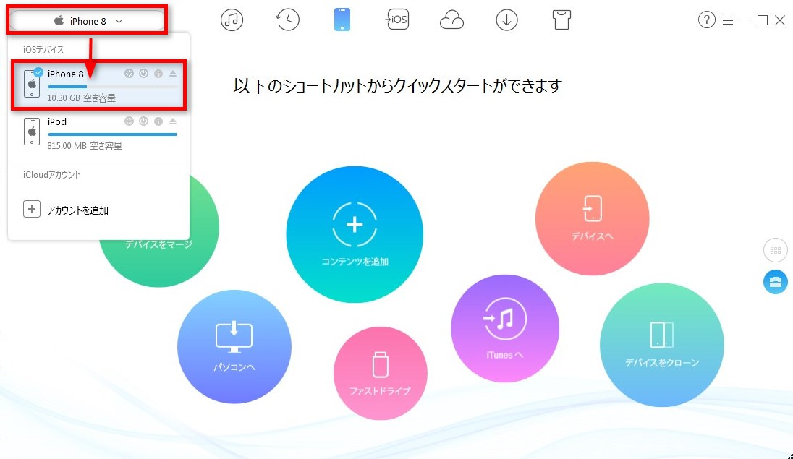Screen dimensions: 793x459
Task: Click the 10.30 GB 空き容量 text
Action: coord(82,98)
